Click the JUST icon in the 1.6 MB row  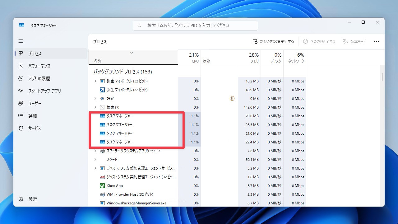[x=102, y=177]
